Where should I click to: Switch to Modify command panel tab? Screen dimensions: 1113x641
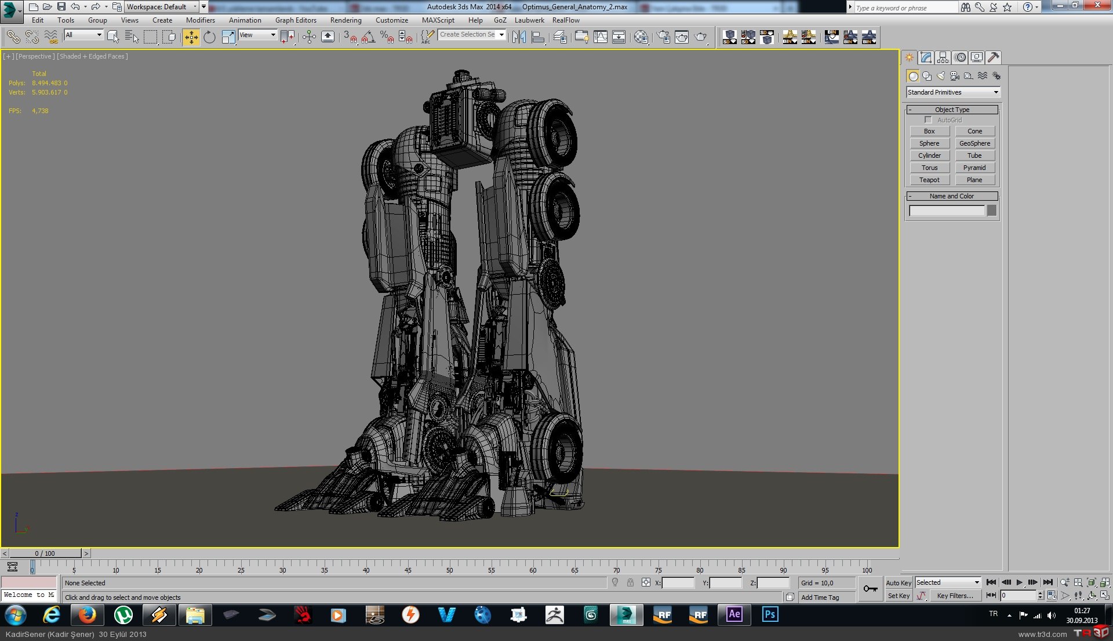click(x=926, y=57)
